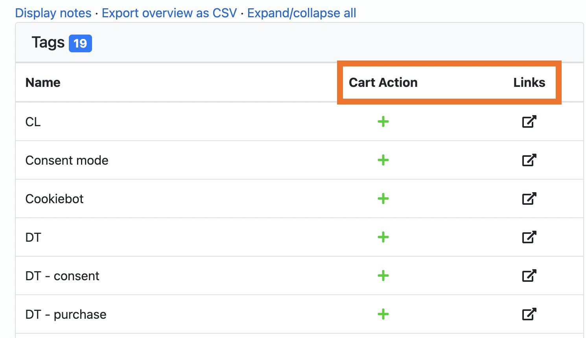Open Cookiebot tag external link
Viewport: 586px width, 338px height.
[529, 198]
